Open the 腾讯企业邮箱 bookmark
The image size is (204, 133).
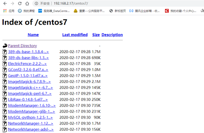pos(145,11)
